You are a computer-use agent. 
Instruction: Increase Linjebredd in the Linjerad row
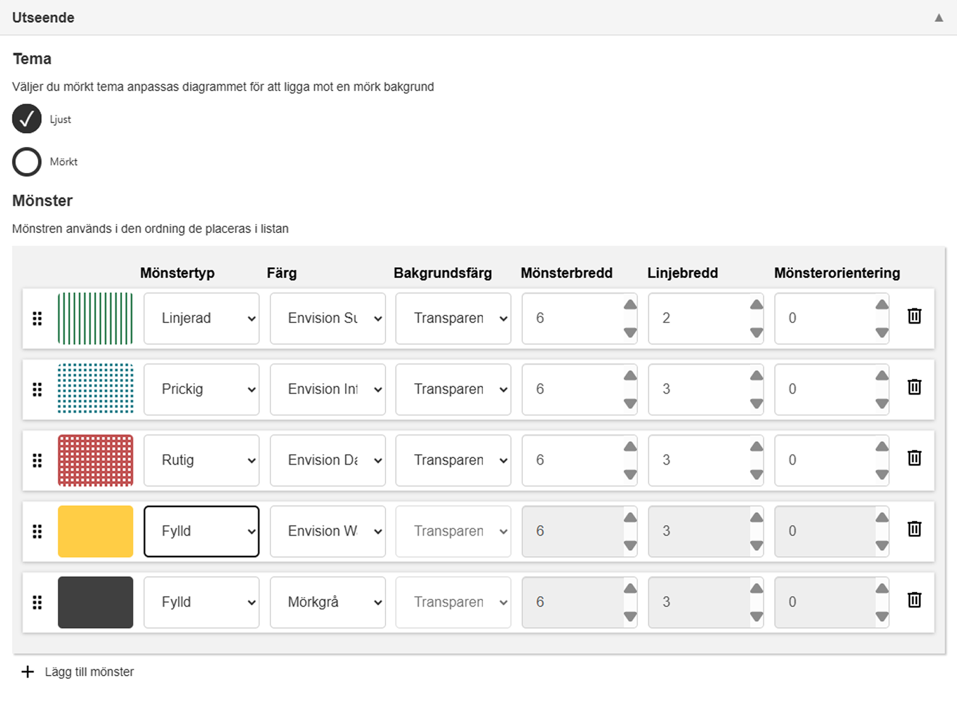point(756,305)
